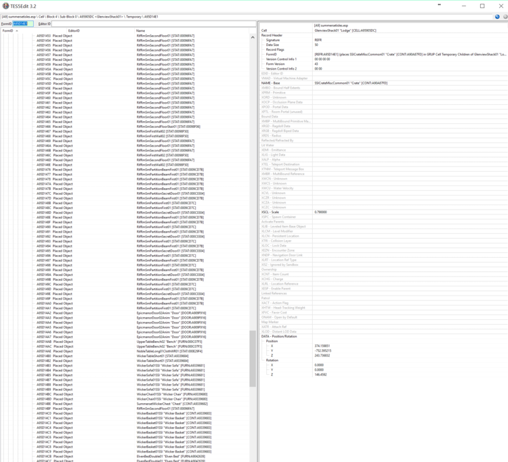Click the Linked References row
Screen dimensions: 508x462
click(x=383, y=293)
